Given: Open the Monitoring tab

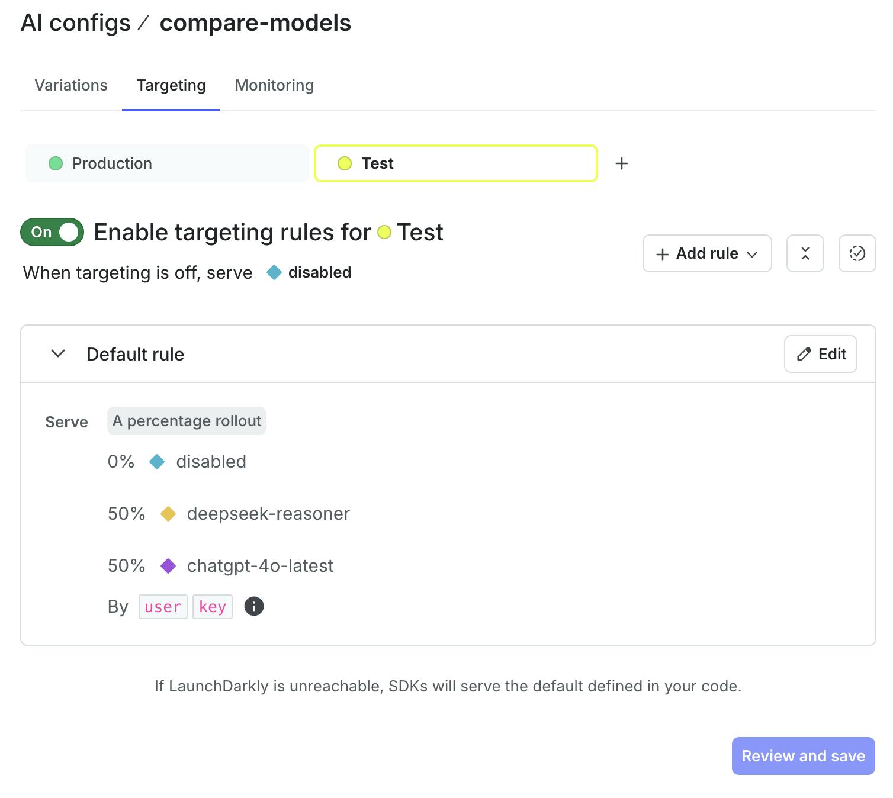Looking at the screenshot, I should click(274, 85).
